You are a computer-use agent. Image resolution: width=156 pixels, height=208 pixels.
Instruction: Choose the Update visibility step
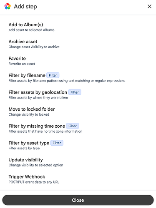click(x=78, y=162)
